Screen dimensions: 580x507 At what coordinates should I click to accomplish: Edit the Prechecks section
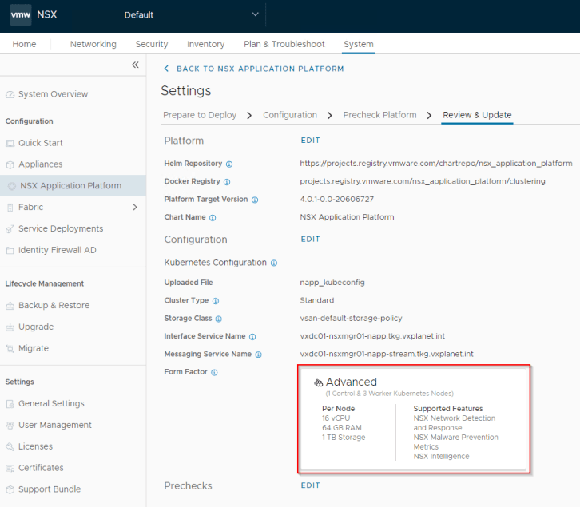click(310, 485)
